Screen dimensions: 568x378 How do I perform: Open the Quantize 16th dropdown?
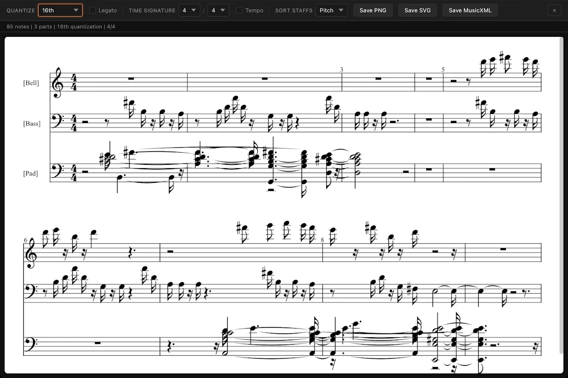[60, 10]
